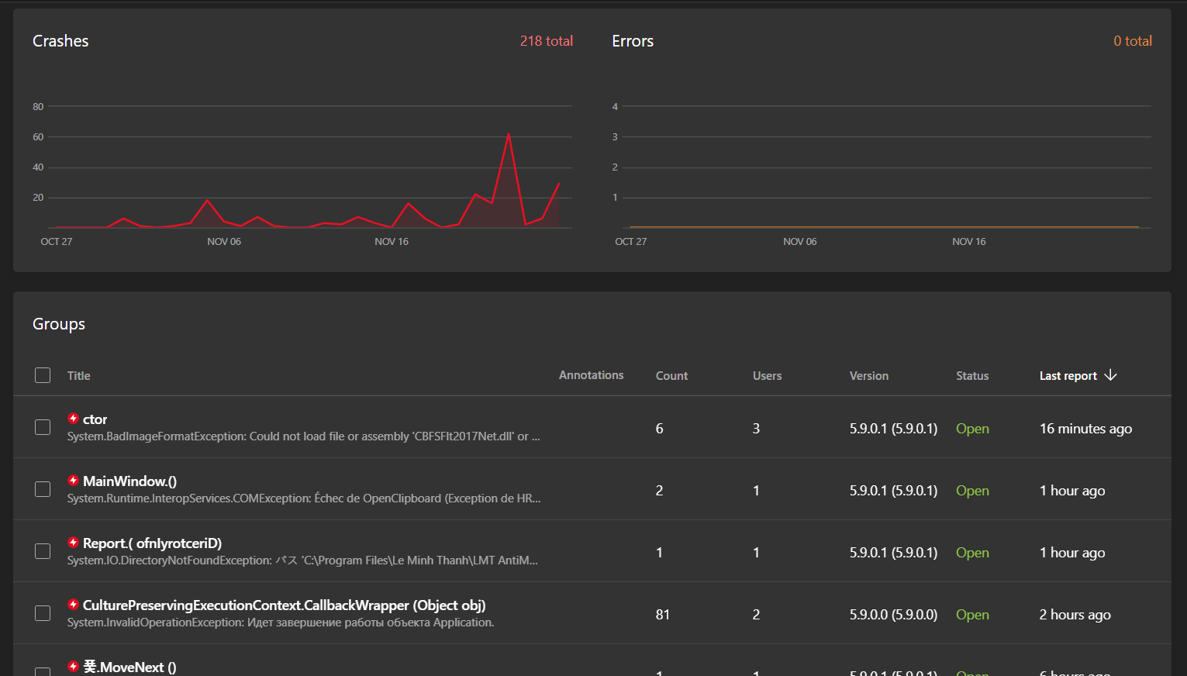
Task: Tick the checkbox for Report.( ofnlyrotceriD)
Action: click(43, 551)
